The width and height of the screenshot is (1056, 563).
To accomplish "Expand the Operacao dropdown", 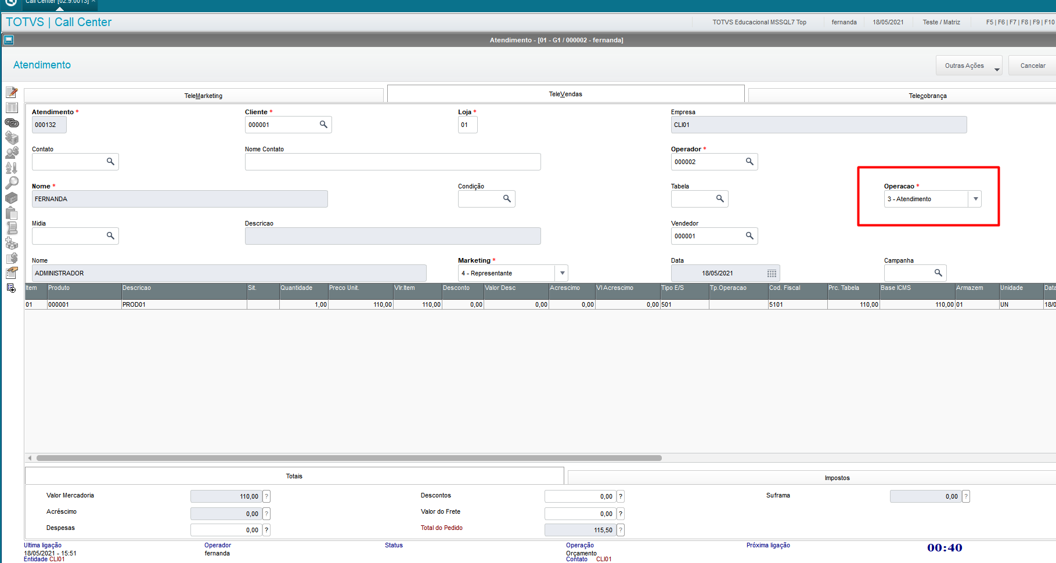I will coord(975,199).
